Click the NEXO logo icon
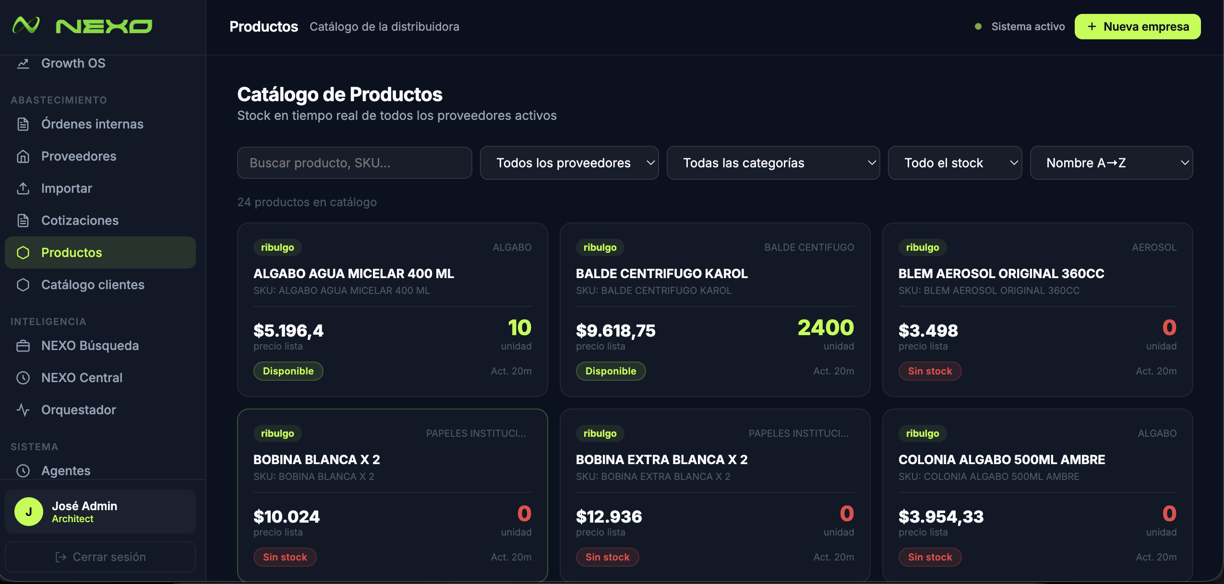 coord(26,25)
